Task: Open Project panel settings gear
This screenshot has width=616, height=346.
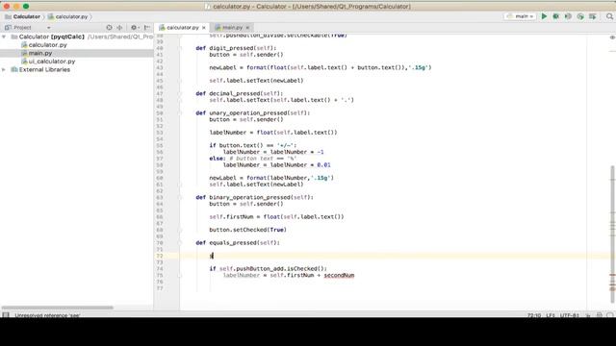Action: tap(134, 28)
